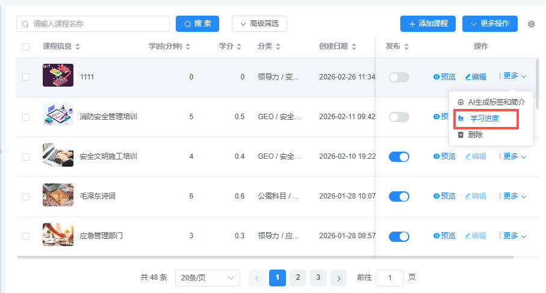This screenshot has height=293, width=546.
Task: Sort by 学分 column arrows
Action: coord(239,46)
